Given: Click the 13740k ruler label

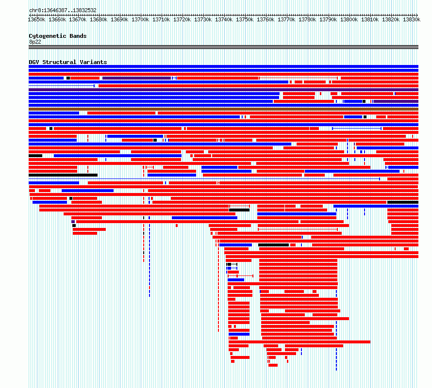Looking at the screenshot, I should 224,19.
